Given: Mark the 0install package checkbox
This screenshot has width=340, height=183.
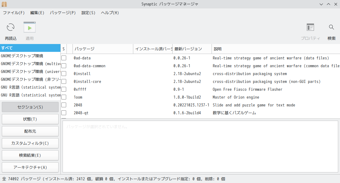Looking at the screenshot, I should coord(64,74).
